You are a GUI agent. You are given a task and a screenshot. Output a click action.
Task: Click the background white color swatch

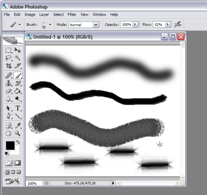tap(17, 152)
